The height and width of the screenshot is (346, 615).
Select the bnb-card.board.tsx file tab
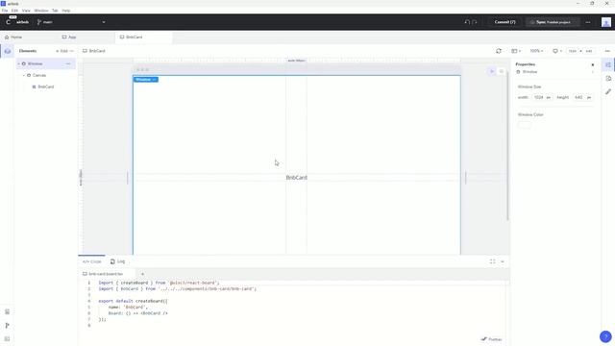(x=103, y=274)
